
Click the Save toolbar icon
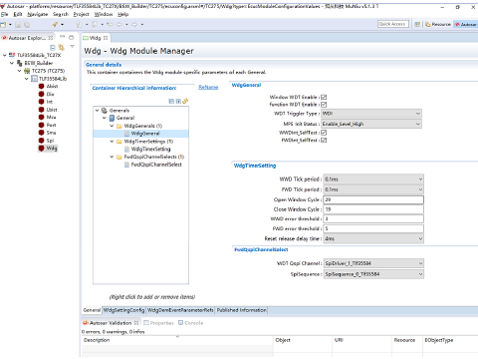click(x=18, y=24)
